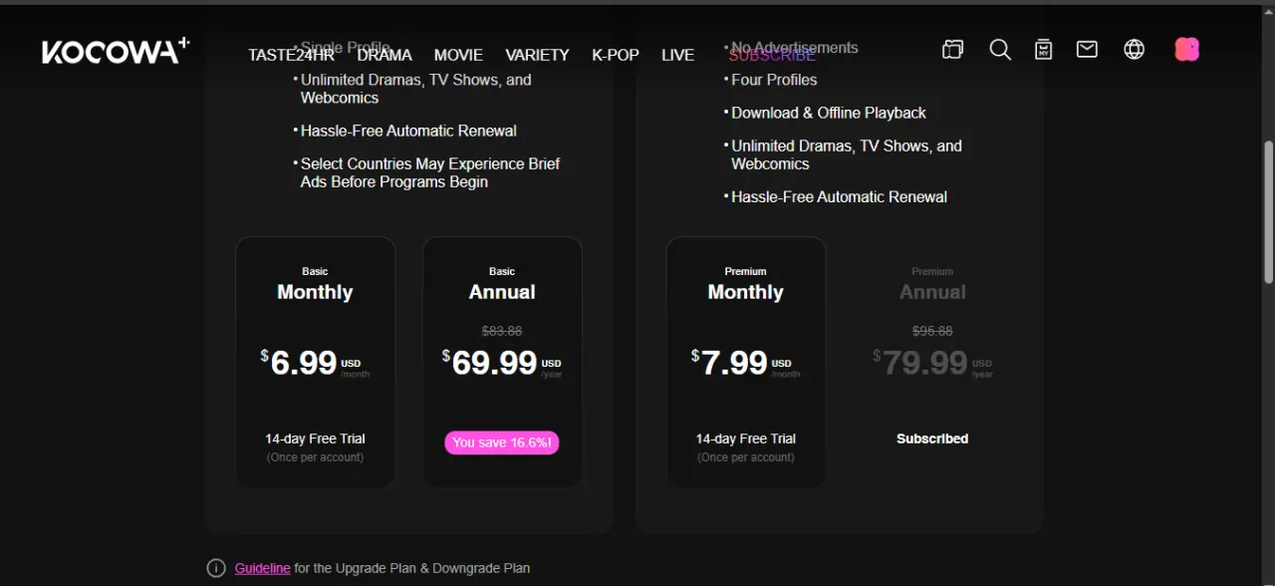Open the MOVIE menu item
Screen dimensions: 1275x586
458,55
